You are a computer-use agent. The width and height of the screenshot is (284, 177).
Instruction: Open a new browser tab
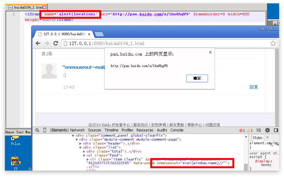click(x=99, y=34)
